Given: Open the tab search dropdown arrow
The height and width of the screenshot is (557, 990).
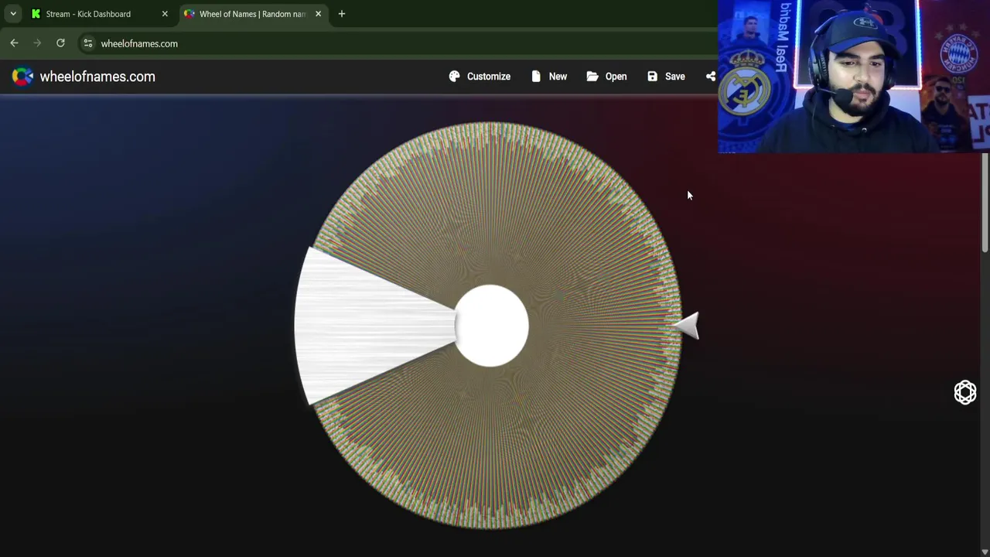Looking at the screenshot, I should (x=13, y=14).
